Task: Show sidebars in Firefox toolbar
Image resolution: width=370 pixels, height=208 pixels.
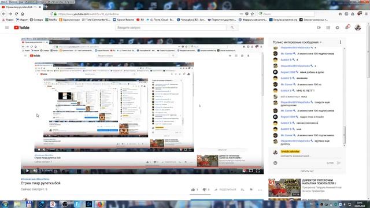Action: pos(346,14)
